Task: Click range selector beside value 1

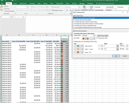Action: point(118,46)
